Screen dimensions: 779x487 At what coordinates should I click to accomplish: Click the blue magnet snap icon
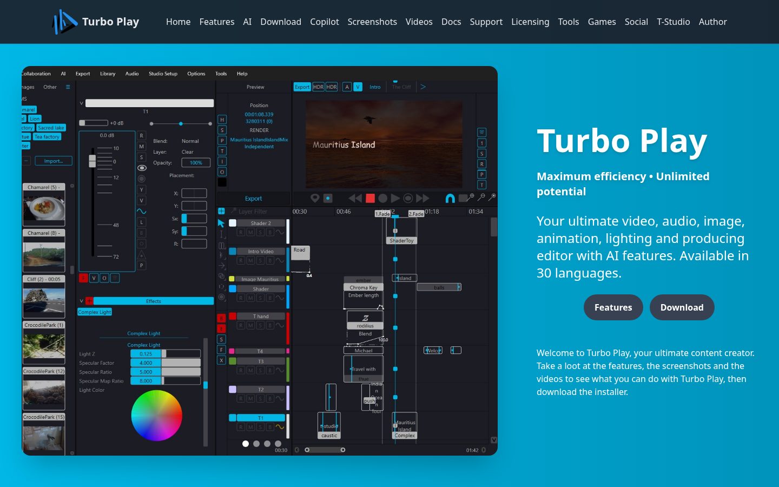[450, 199]
